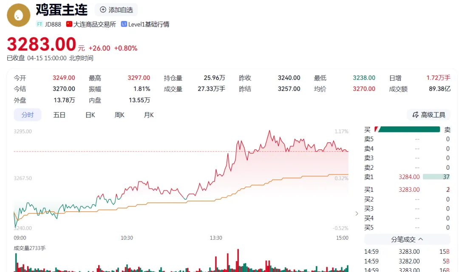Click the L1 level badge icon

coord(124,24)
